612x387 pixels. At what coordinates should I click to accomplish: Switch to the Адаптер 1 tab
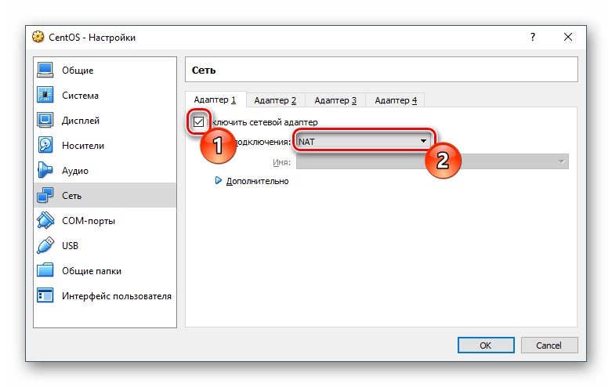215,99
